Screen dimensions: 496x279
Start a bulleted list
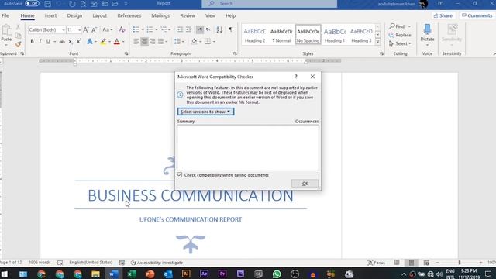136,29
